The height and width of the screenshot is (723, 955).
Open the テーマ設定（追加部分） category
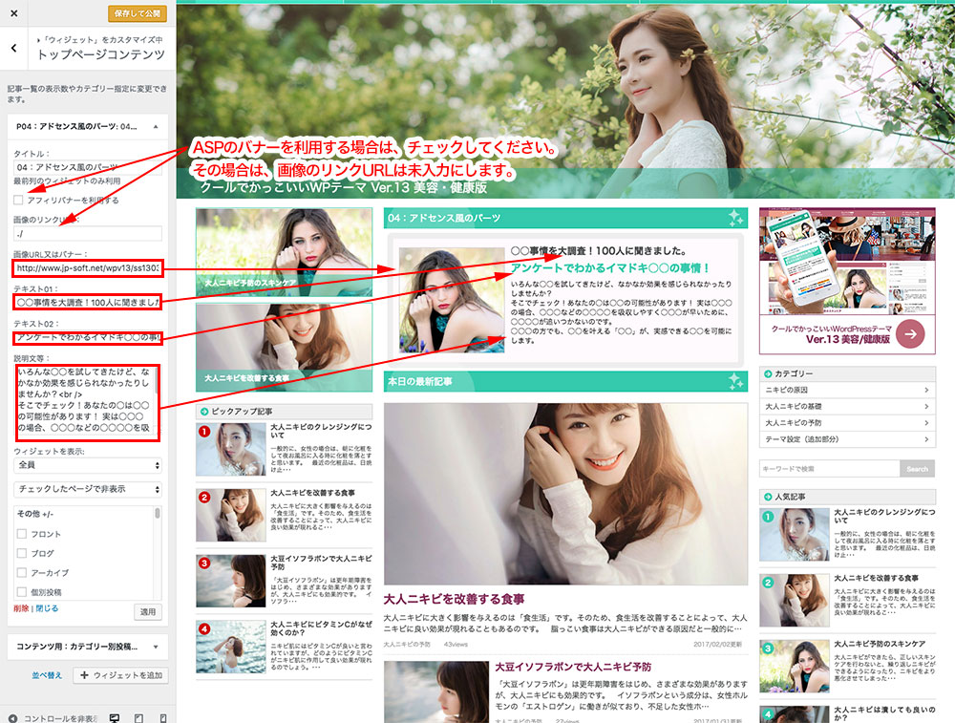[x=847, y=439]
